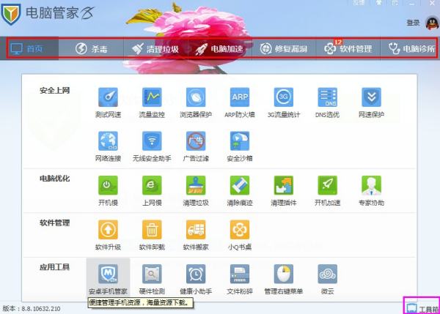Open 开机加速 boot accelerator
Image resolution: width=440 pixels, height=314 pixels.
(x=328, y=191)
